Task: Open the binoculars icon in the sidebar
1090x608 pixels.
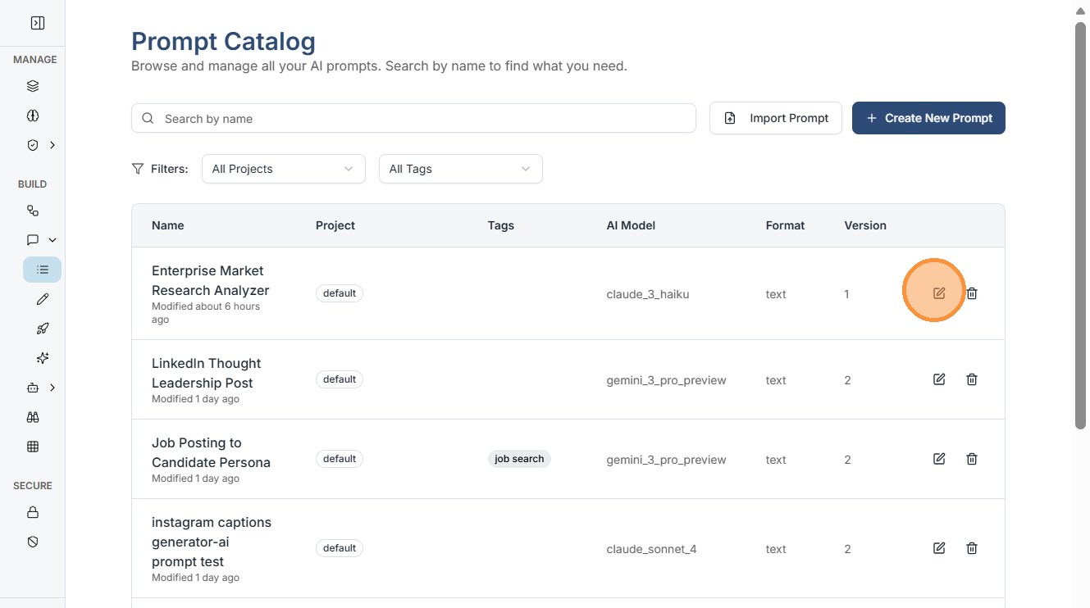Action: [33, 417]
